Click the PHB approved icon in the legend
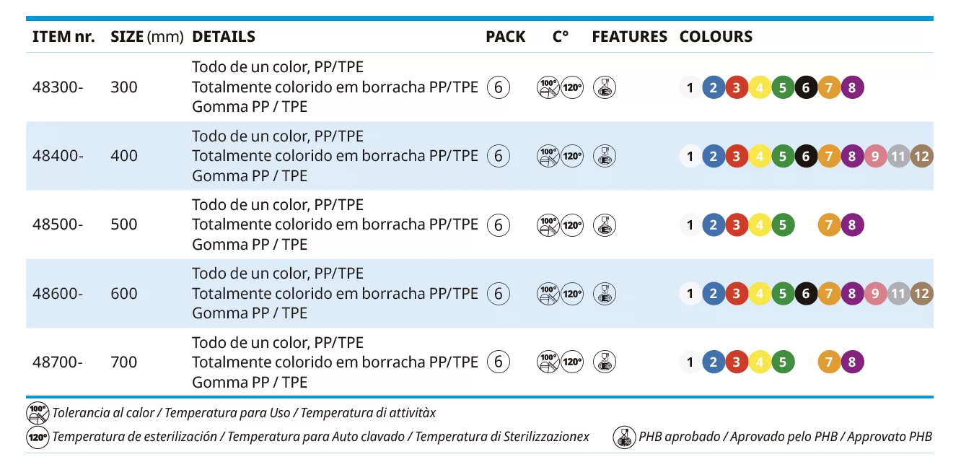The image size is (961, 475). [x=624, y=437]
